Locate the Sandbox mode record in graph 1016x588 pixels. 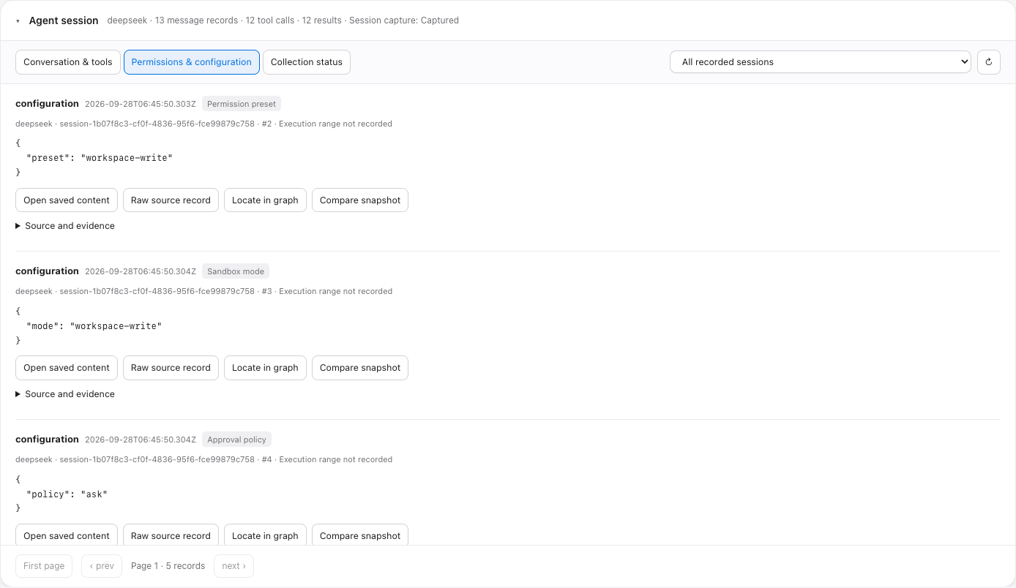(265, 368)
